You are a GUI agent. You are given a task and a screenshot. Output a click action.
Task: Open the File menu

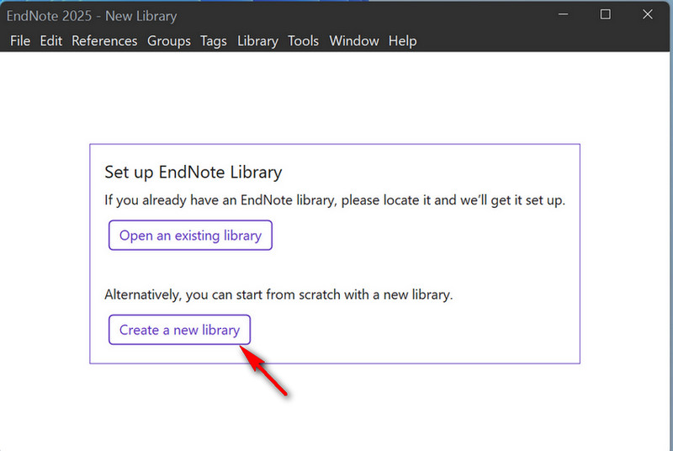[x=20, y=40]
